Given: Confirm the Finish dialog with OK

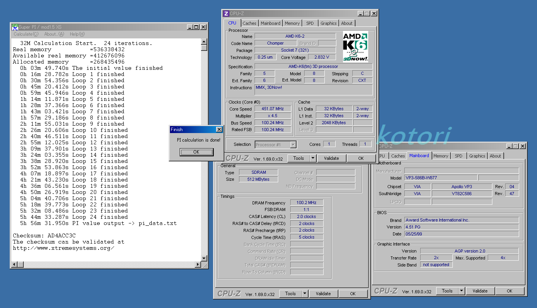Looking at the screenshot, I should (196, 152).
